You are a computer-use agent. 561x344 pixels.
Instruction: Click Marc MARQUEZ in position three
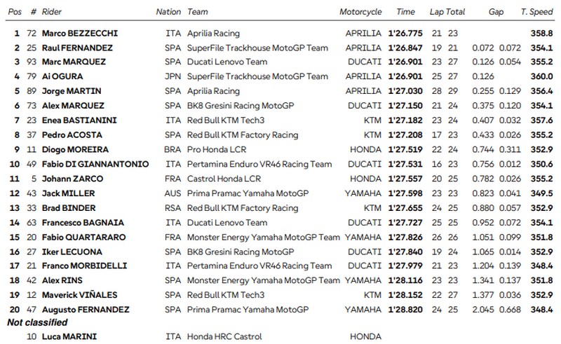pyautogui.click(x=74, y=62)
